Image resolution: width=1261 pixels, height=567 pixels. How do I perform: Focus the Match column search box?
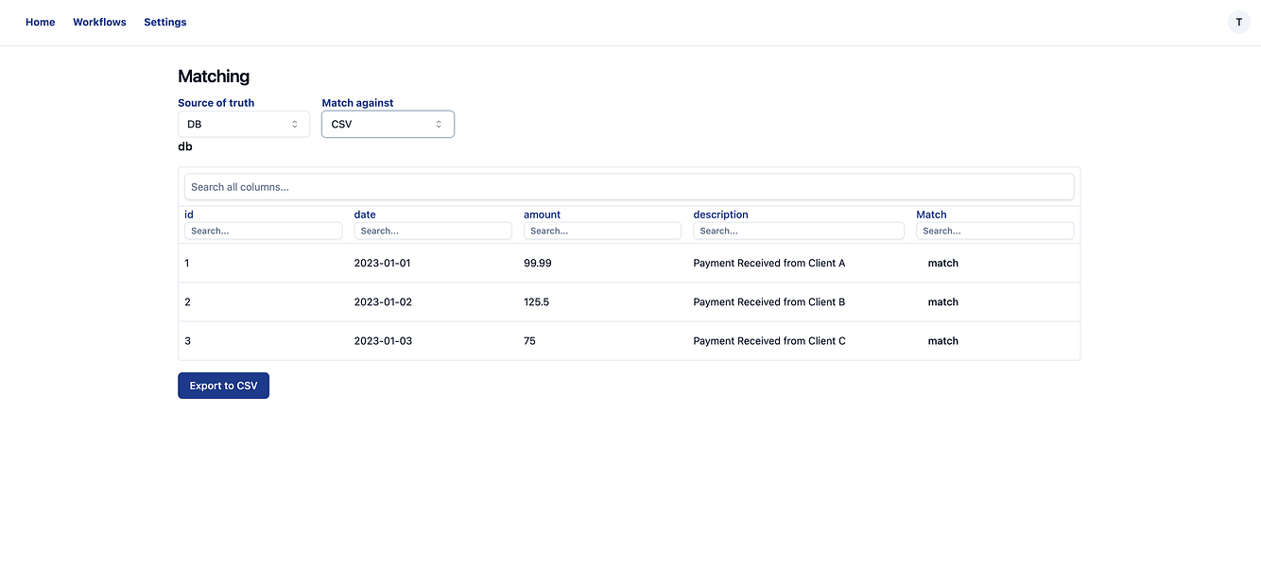coord(994,231)
